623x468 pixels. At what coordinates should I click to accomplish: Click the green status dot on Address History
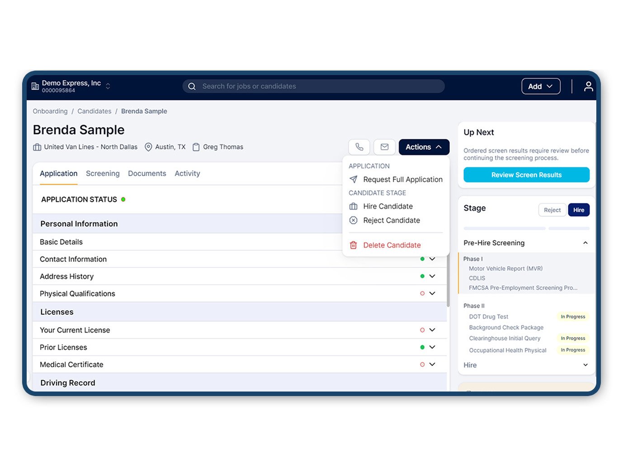422,276
